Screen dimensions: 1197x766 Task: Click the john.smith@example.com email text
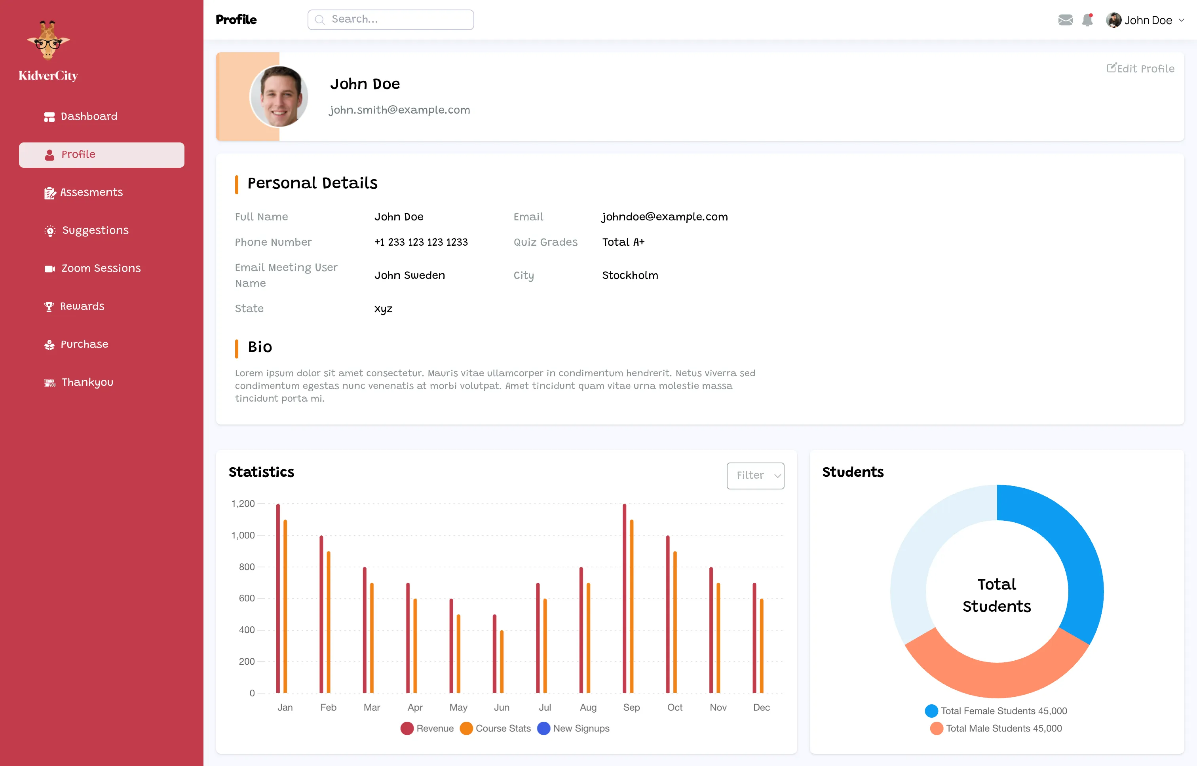[399, 110]
